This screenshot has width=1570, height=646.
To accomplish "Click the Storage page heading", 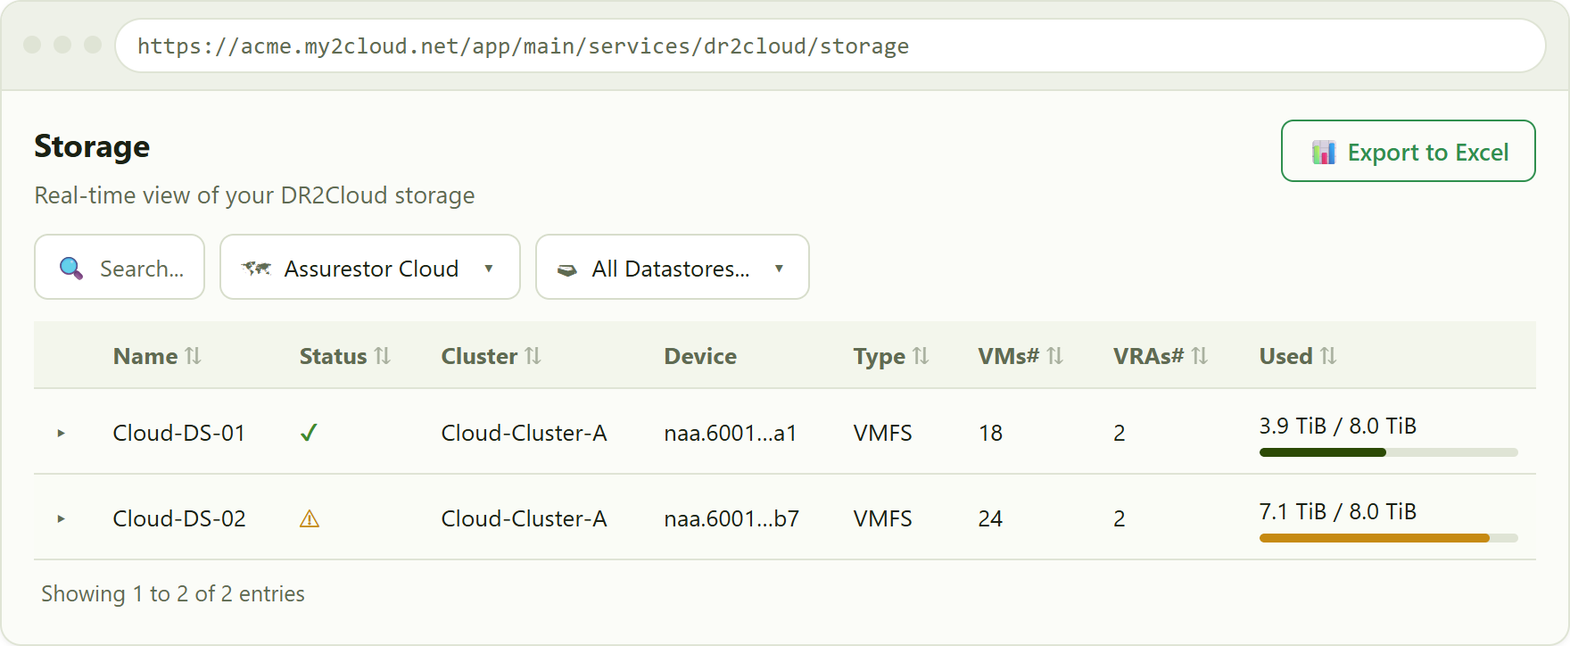I will [92, 146].
